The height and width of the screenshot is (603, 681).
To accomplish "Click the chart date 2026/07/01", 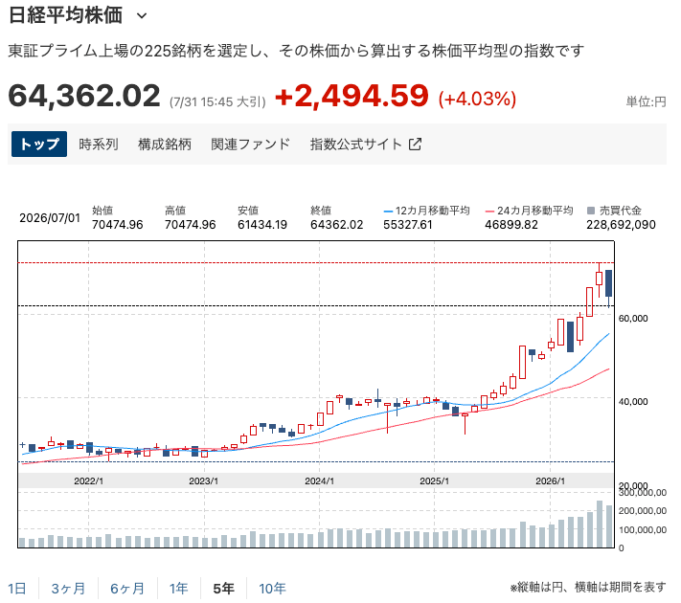I will click(50, 218).
